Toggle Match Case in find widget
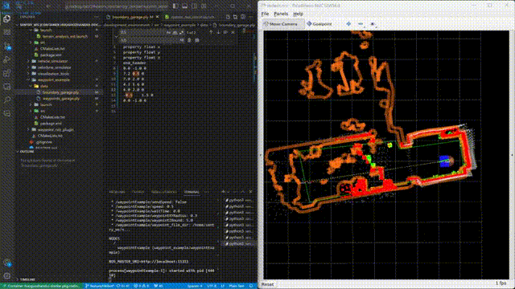 [x=168, y=32]
